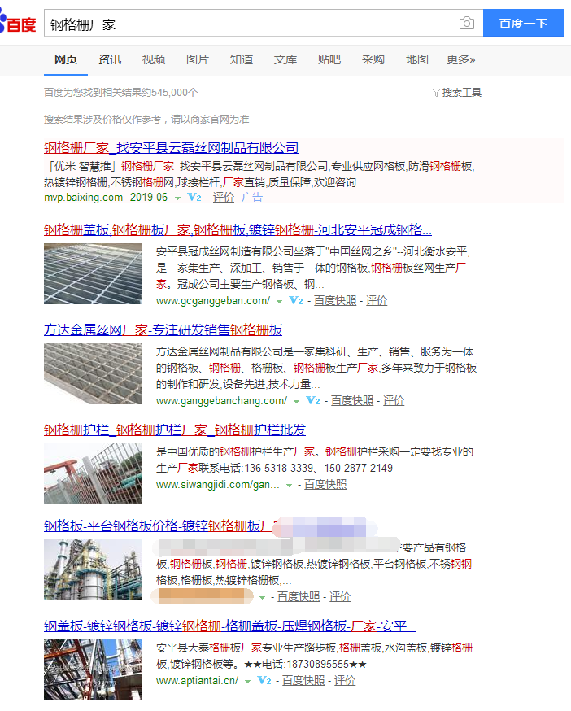Click the Baidu logo

17,23
